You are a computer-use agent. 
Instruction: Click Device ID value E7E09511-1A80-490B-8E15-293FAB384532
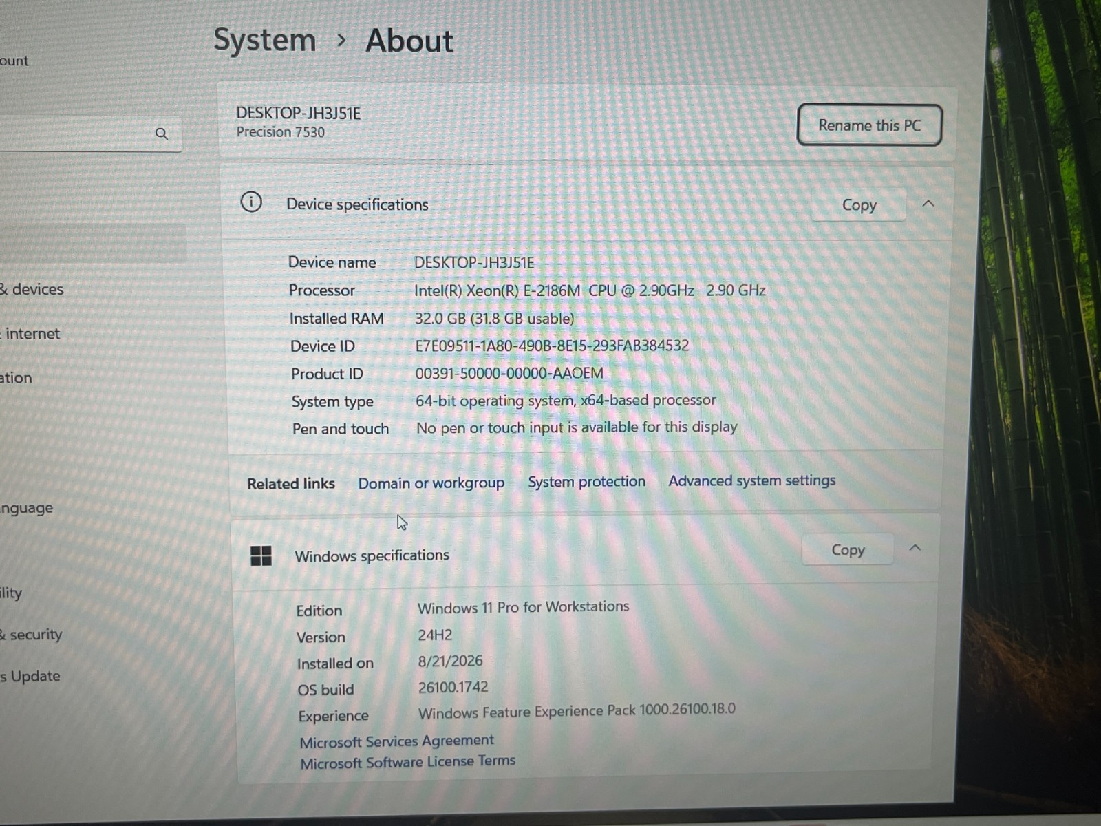(552, 346)
